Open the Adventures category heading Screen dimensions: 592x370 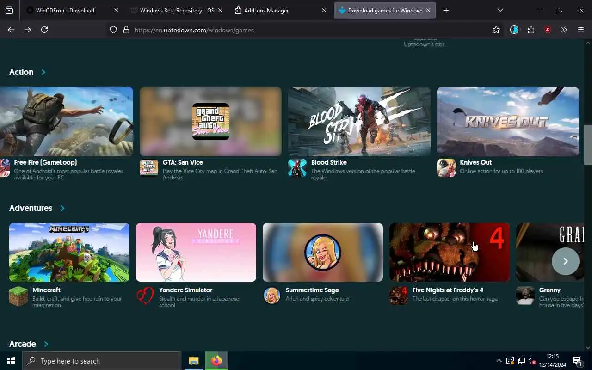[31, 208]
